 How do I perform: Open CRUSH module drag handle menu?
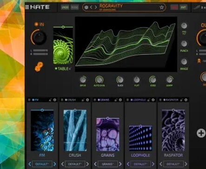coord(62,100)
